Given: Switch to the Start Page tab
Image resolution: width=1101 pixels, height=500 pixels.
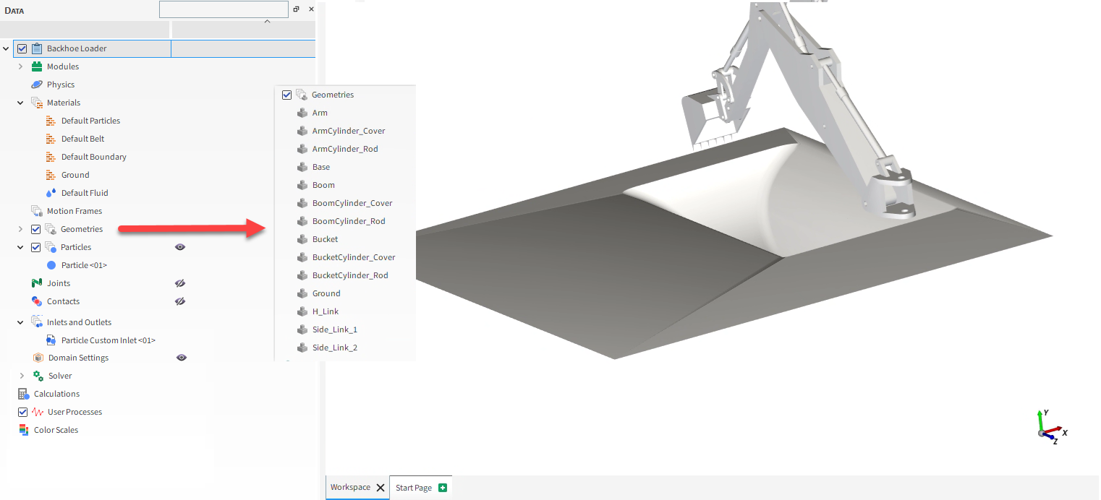Looking at the screenshot, I should pyautogui.click(x=413, y=488).
